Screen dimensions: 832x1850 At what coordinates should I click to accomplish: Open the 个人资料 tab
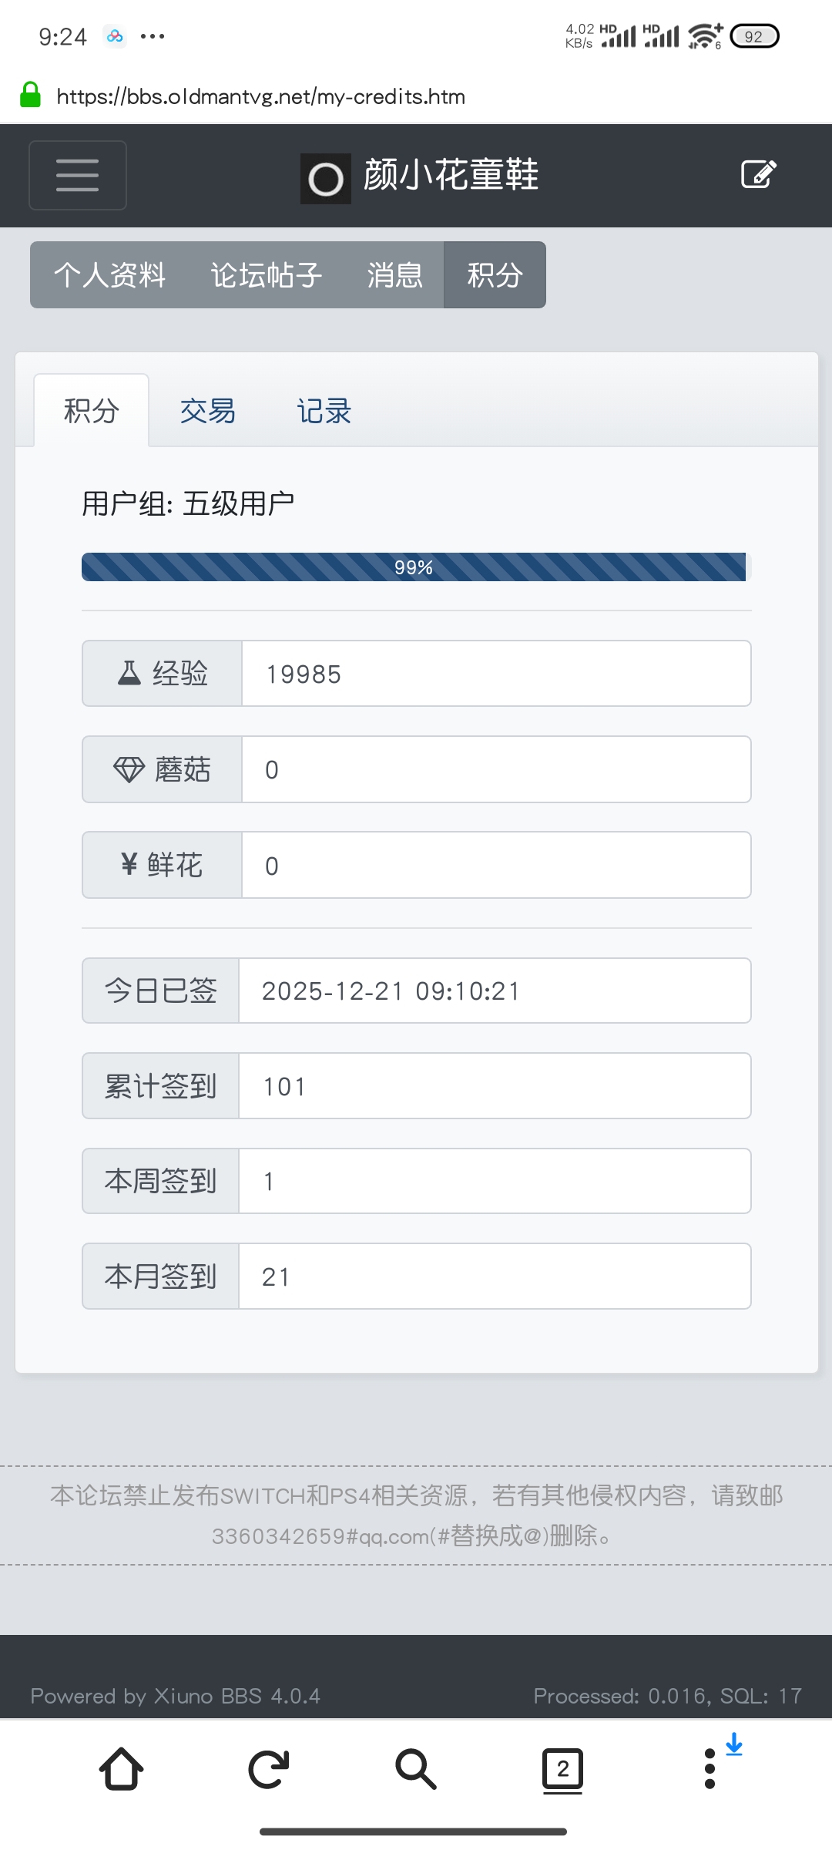(112, 274)
